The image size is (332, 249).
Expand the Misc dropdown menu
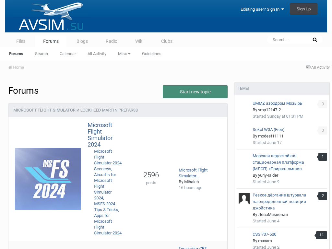[124, 54]
